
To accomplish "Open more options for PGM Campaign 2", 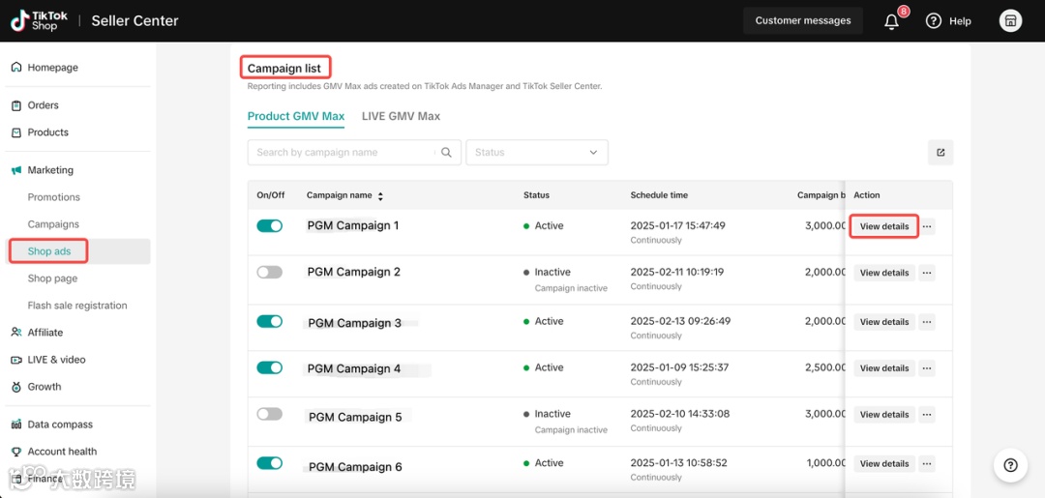I will [x=927, y=273].
